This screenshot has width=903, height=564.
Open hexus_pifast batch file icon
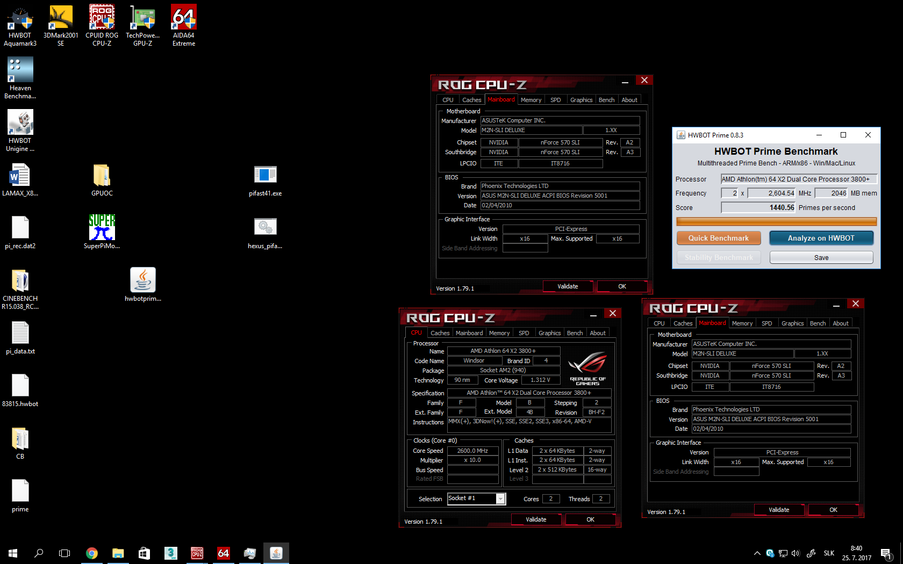point(265,233)
